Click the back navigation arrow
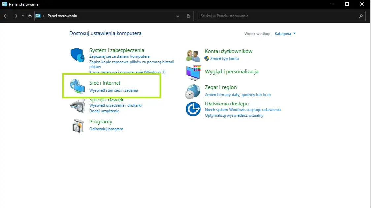Viewport: 371px width, 208px height. pos(5,16)
